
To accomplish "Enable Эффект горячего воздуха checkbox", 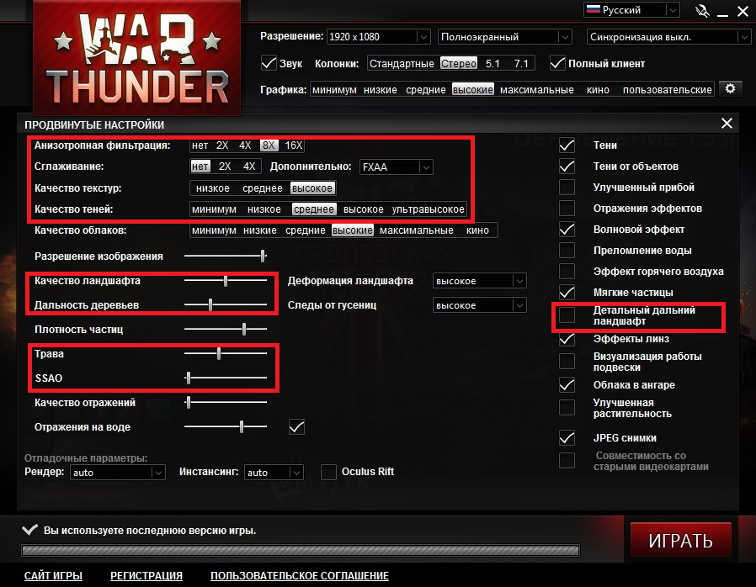I will click(567, 271).
